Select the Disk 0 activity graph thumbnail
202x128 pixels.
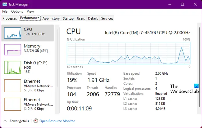[13, 67]
